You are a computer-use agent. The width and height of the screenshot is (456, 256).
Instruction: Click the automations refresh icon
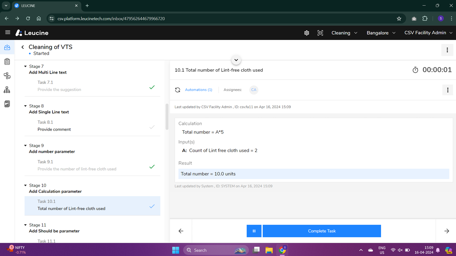tap(177, 90)
